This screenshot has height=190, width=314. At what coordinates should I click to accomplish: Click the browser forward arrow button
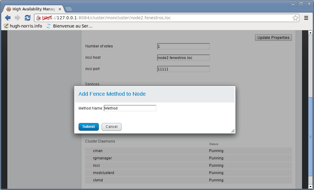tap(17, 18)
